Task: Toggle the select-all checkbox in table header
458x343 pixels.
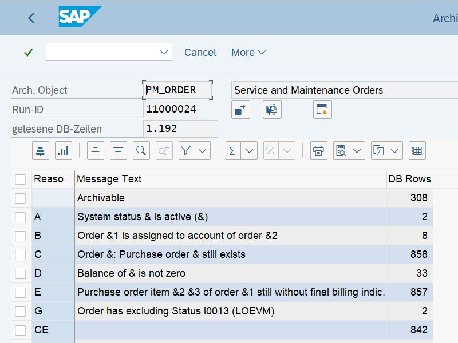Action: point(20,179)
